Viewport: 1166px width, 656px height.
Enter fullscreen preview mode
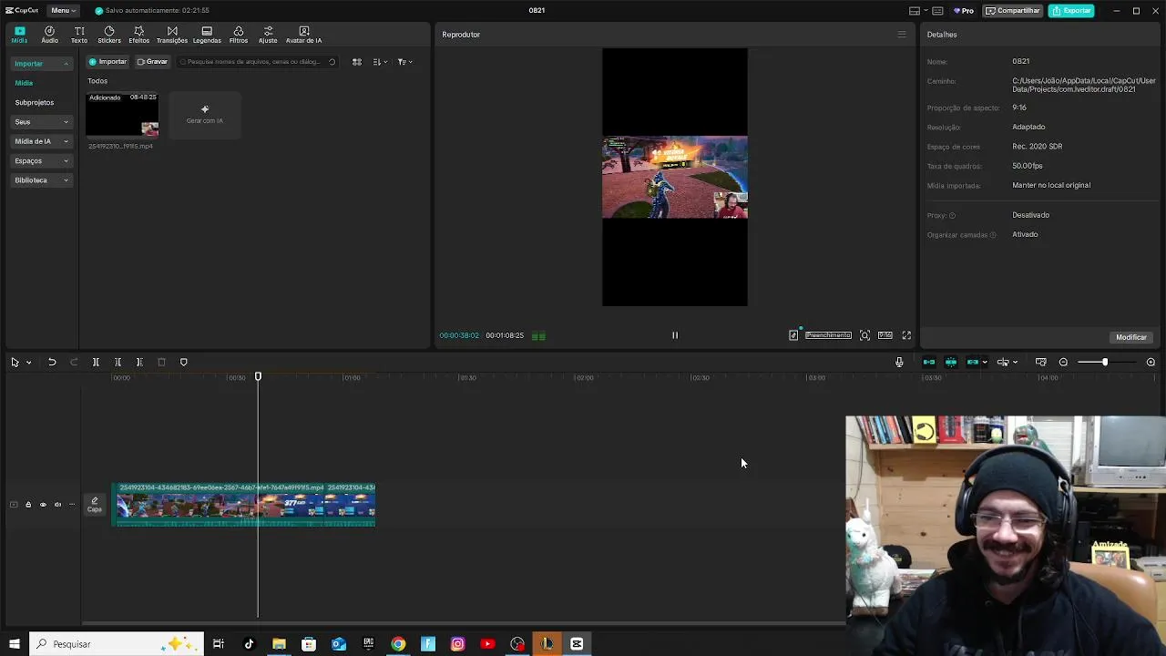tap(906, 335)
